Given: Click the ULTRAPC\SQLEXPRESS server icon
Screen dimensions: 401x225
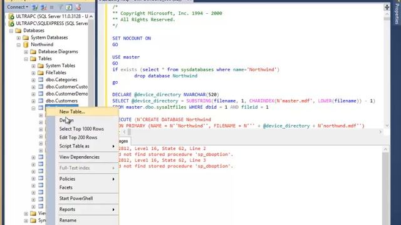Looking at the screenshot, I should pos(11,24).
